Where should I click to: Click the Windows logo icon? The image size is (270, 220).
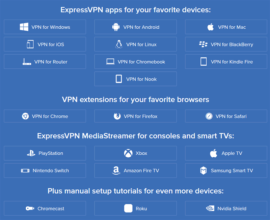[x=24, y=27]
